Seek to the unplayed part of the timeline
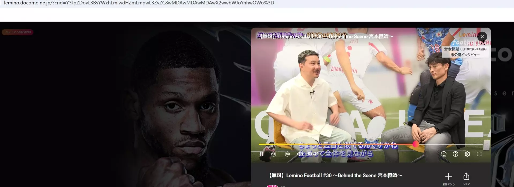Image resolution: width=514 pixels, height=187 pixels. [451, 144]
